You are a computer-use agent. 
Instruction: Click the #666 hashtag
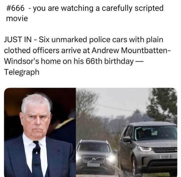point(15,8)
